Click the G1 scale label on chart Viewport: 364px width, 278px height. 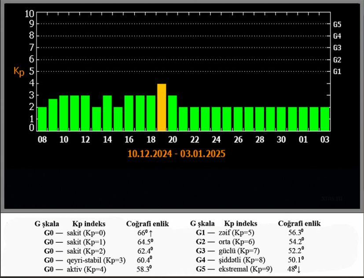pos(338,71)
